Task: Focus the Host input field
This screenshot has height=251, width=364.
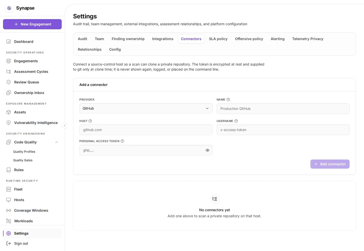Action: pyautogui.click(x=146, y=130)
